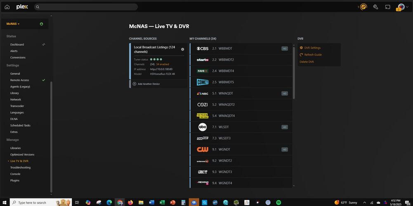Open DVR Settings

point(312,48)
